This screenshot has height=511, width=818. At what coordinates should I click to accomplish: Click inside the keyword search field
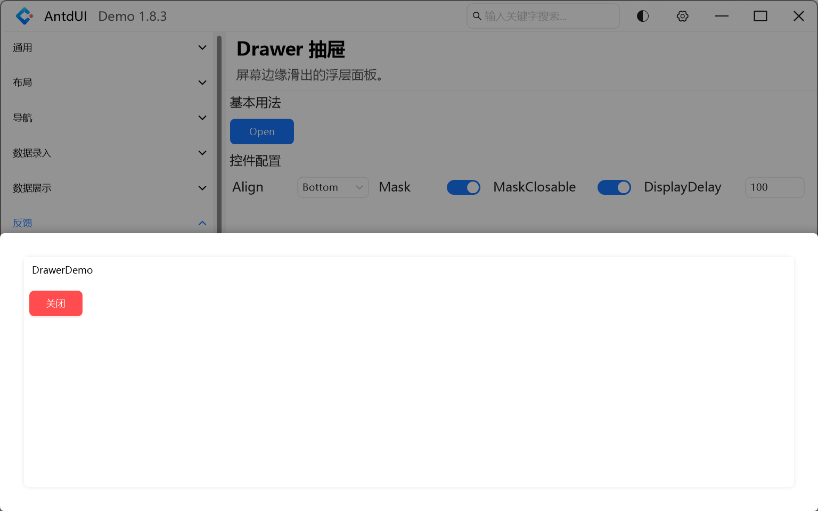coord(543,16)
